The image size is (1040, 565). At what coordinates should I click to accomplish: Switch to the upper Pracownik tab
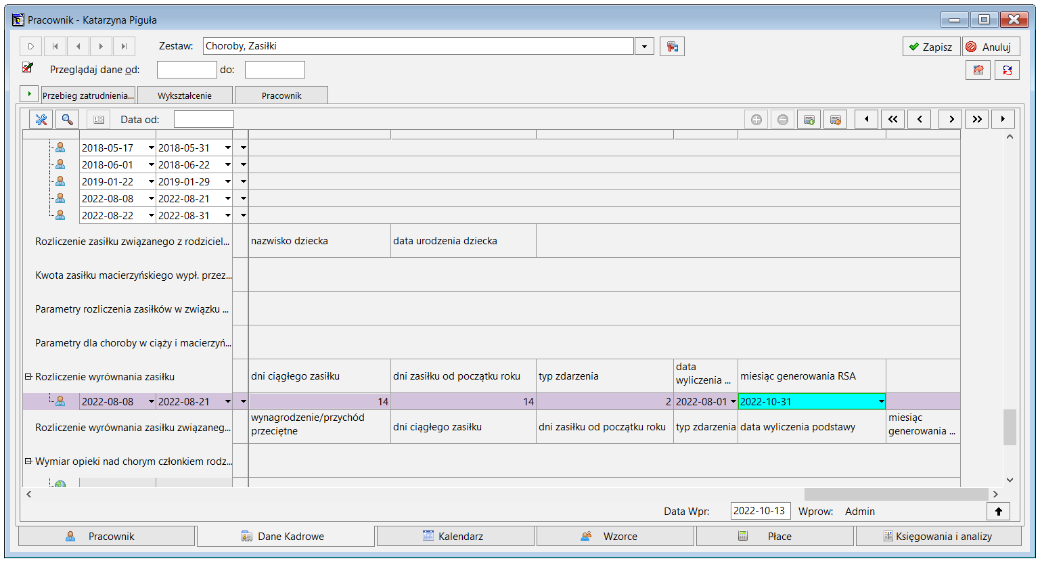(x=281, y=95)
